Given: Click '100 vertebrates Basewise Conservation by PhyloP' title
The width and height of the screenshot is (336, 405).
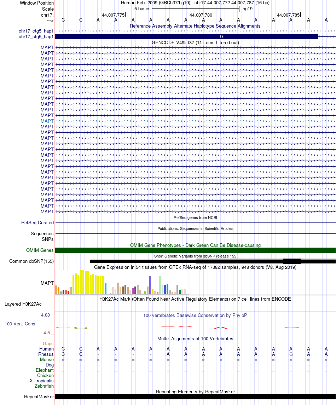Looking at the screenshot, I should (x=195, y=316).
